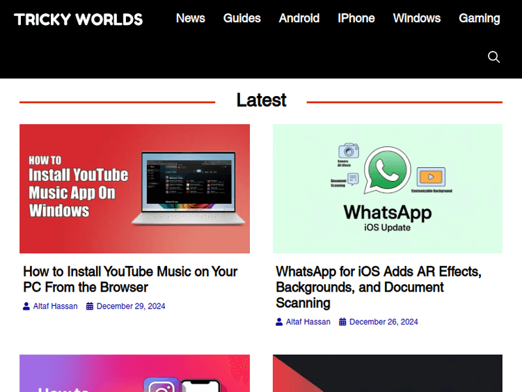Click the December 26, 2024 date link
The width and height of the screenshot is (522, 392).
coord(383,322)
